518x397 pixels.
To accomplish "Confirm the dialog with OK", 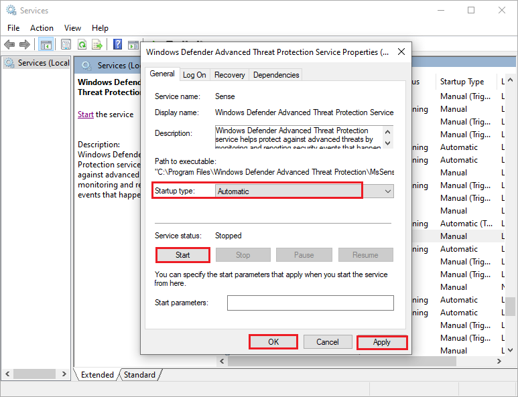I will [x=273, y=342].
